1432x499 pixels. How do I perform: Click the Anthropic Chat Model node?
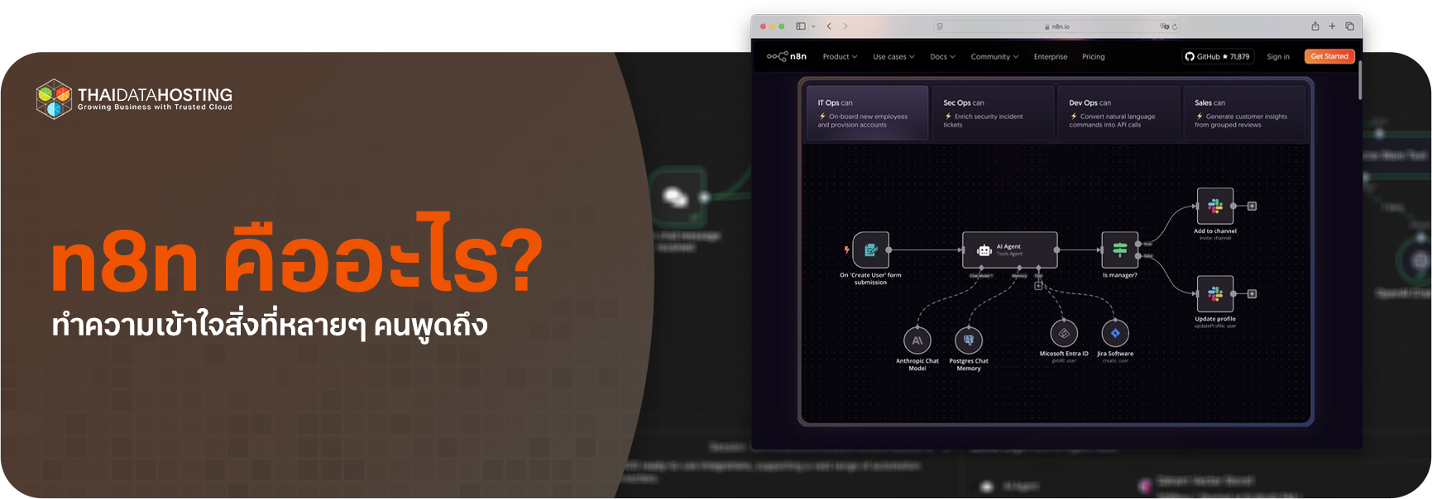tap(917, 340)
